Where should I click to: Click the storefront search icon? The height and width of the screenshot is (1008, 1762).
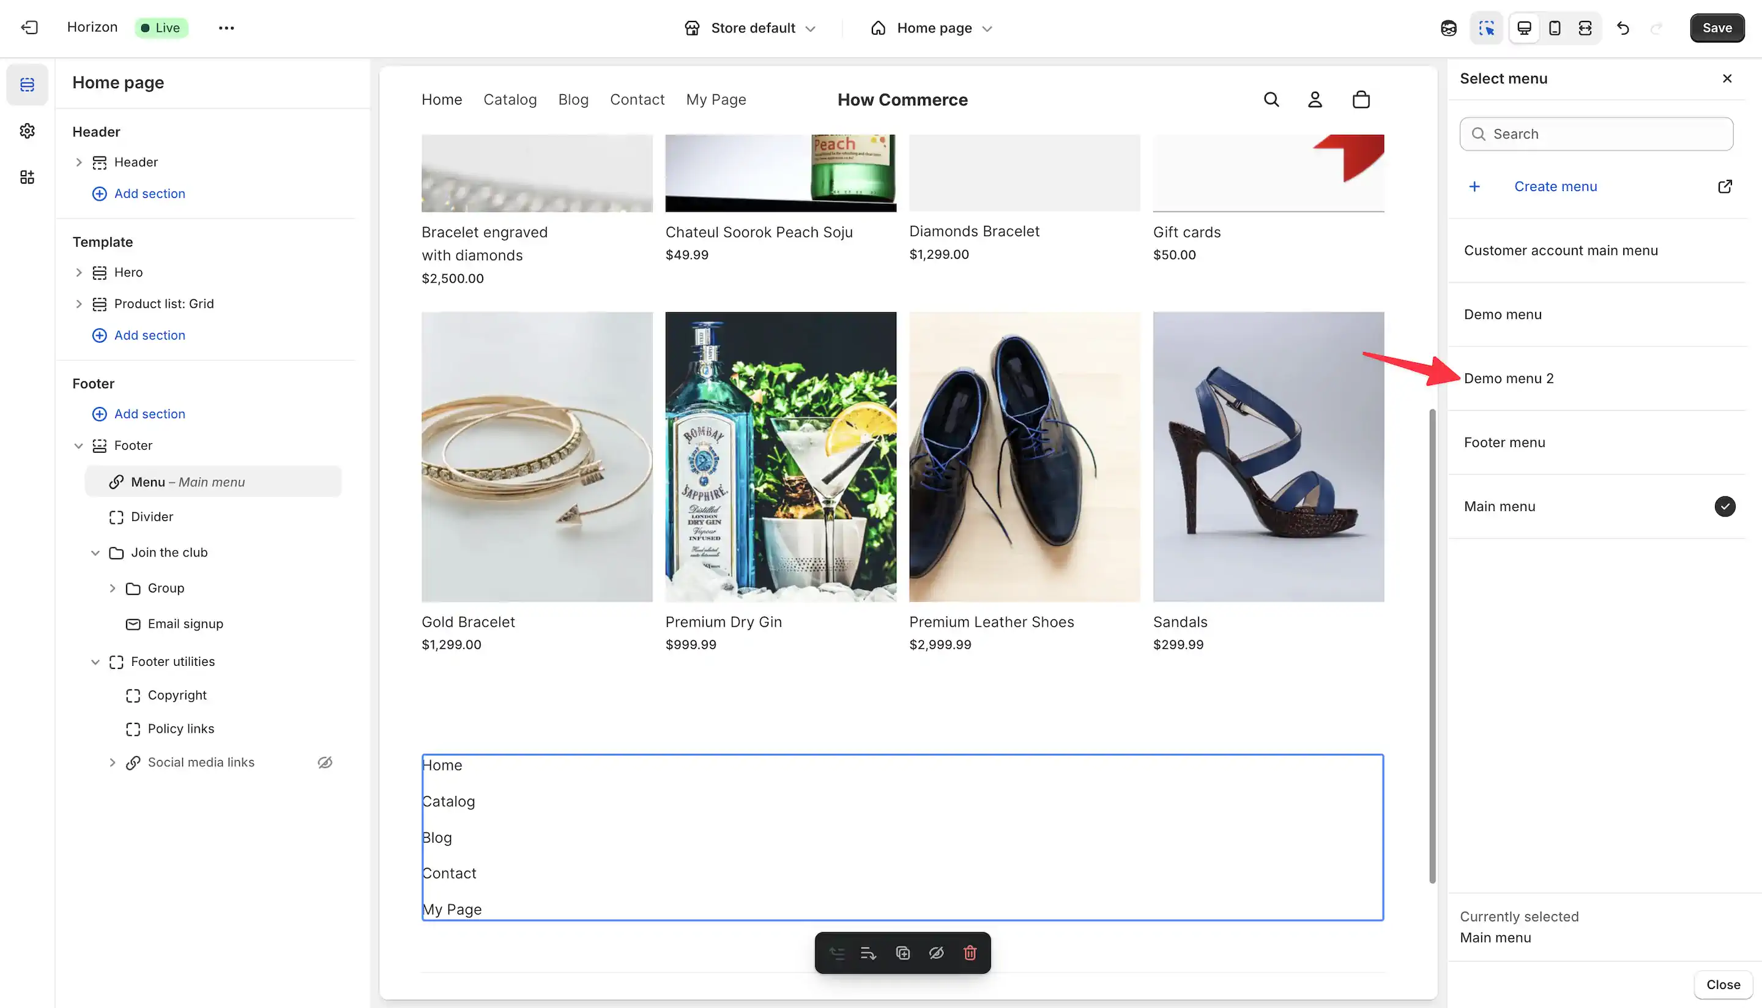click(x=1271, y=100)
